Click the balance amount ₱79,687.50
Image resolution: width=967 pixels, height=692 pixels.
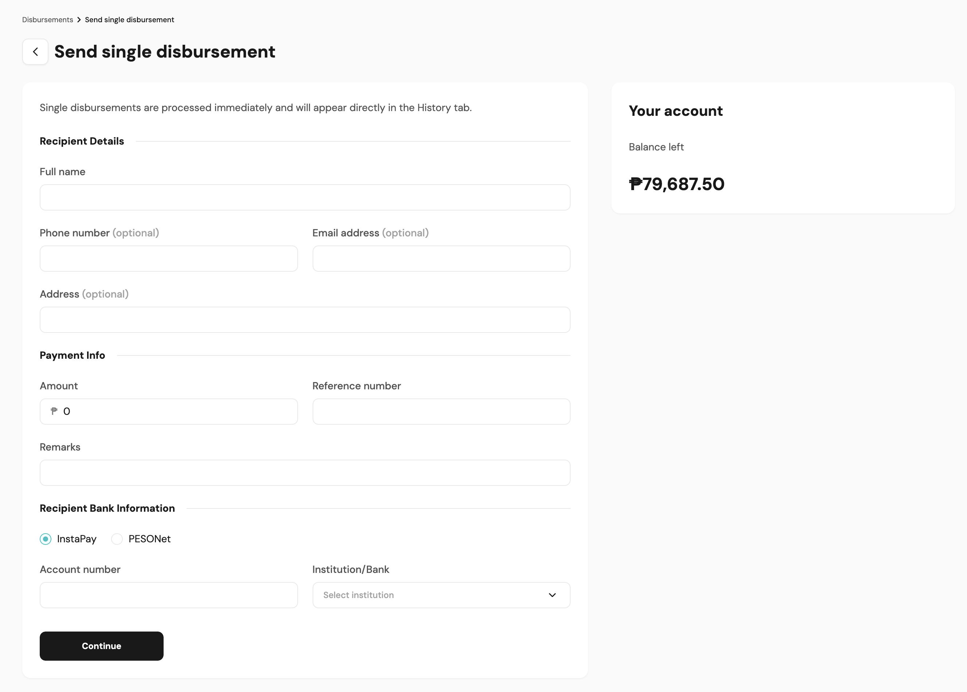[676, 184]
